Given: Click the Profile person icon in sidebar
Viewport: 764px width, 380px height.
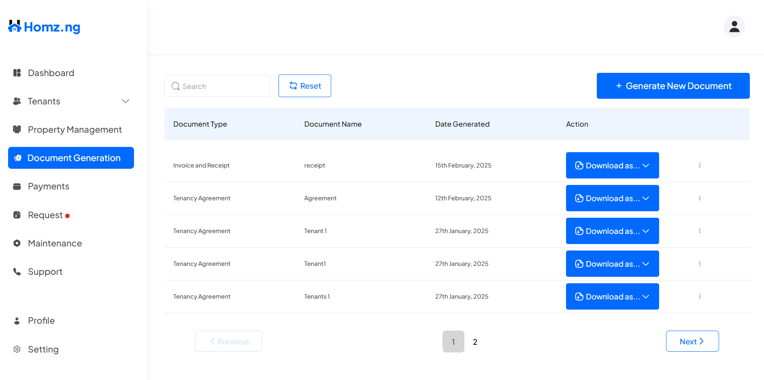Looking at the screenshot, I should tap(17, 321).
